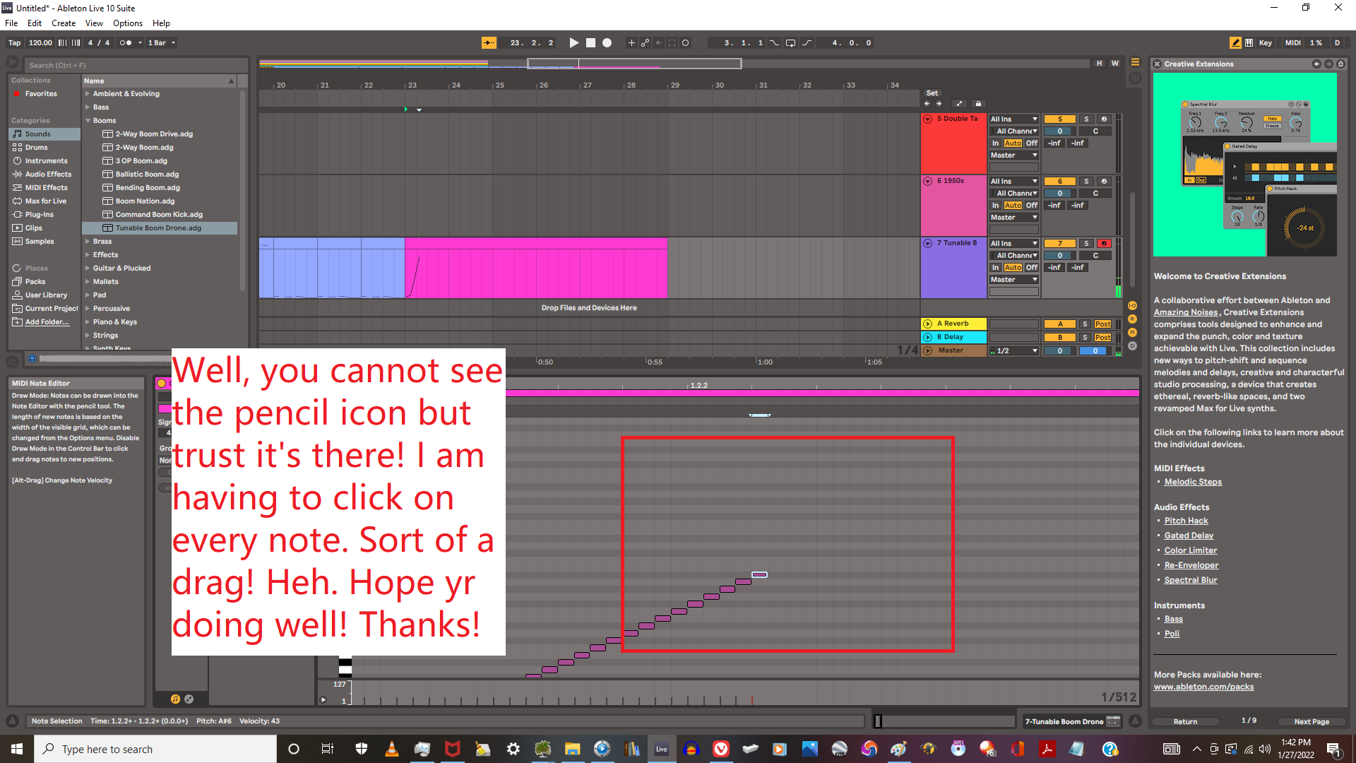The image size is (1356, 763).
Task: Set track 6 monitoring to In
Action: pyautogui.click(x=995, y=206)
